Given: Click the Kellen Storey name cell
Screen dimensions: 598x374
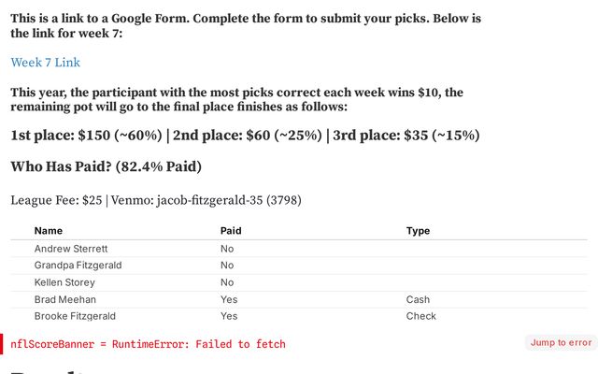Looking at the screenshot, I should click(x=64, y=282).
